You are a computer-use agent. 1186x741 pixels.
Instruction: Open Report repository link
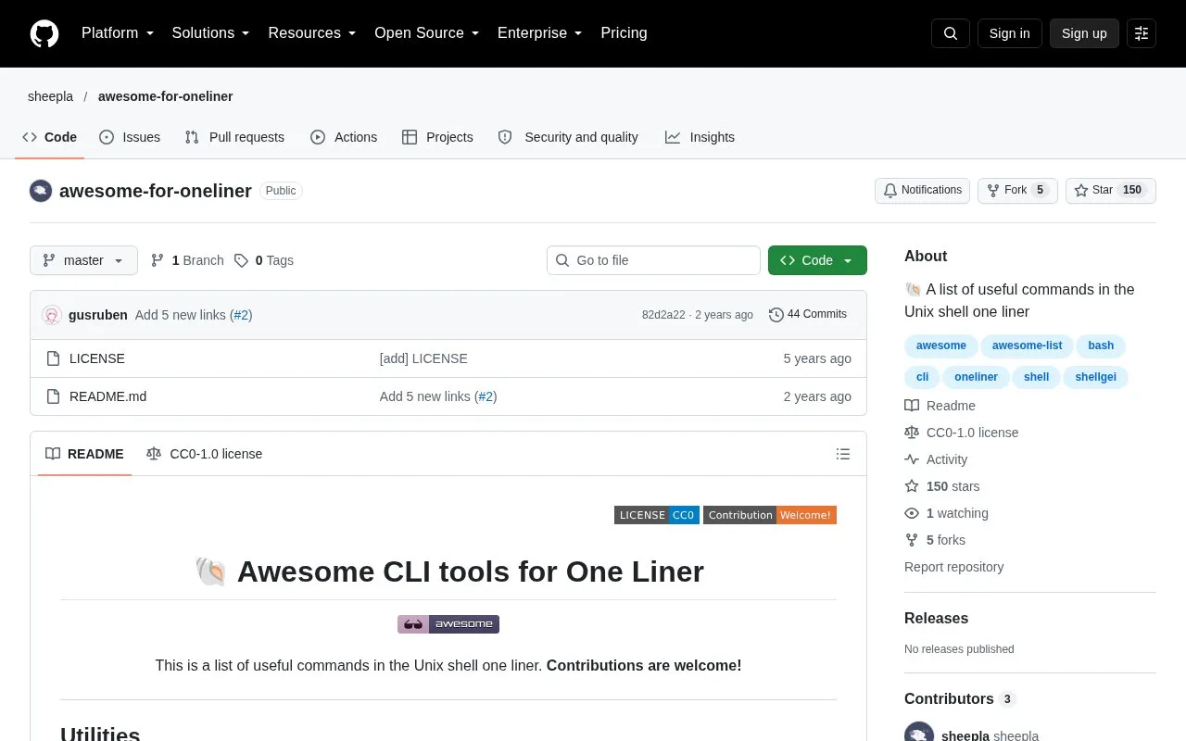coord(953,567)
